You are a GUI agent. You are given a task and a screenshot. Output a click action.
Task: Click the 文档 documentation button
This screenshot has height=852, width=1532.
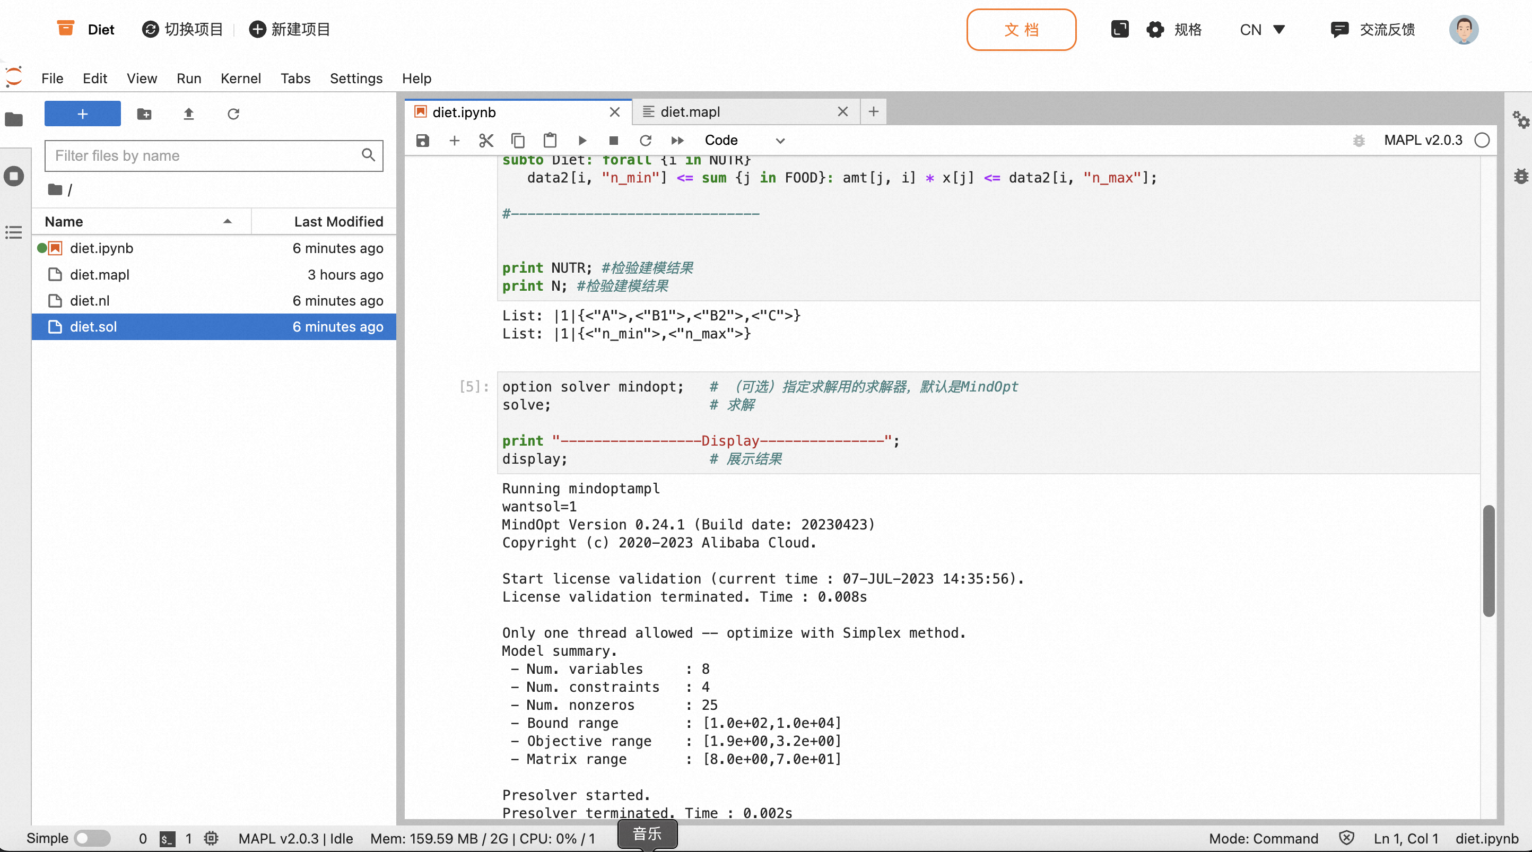click(x=1021, y=30)
